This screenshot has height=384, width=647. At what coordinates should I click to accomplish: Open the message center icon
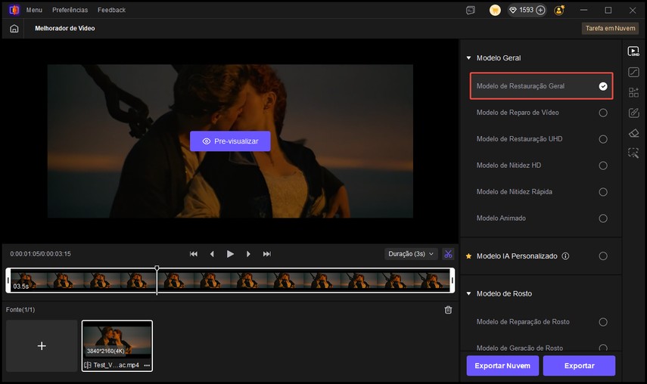click(471, 11)
